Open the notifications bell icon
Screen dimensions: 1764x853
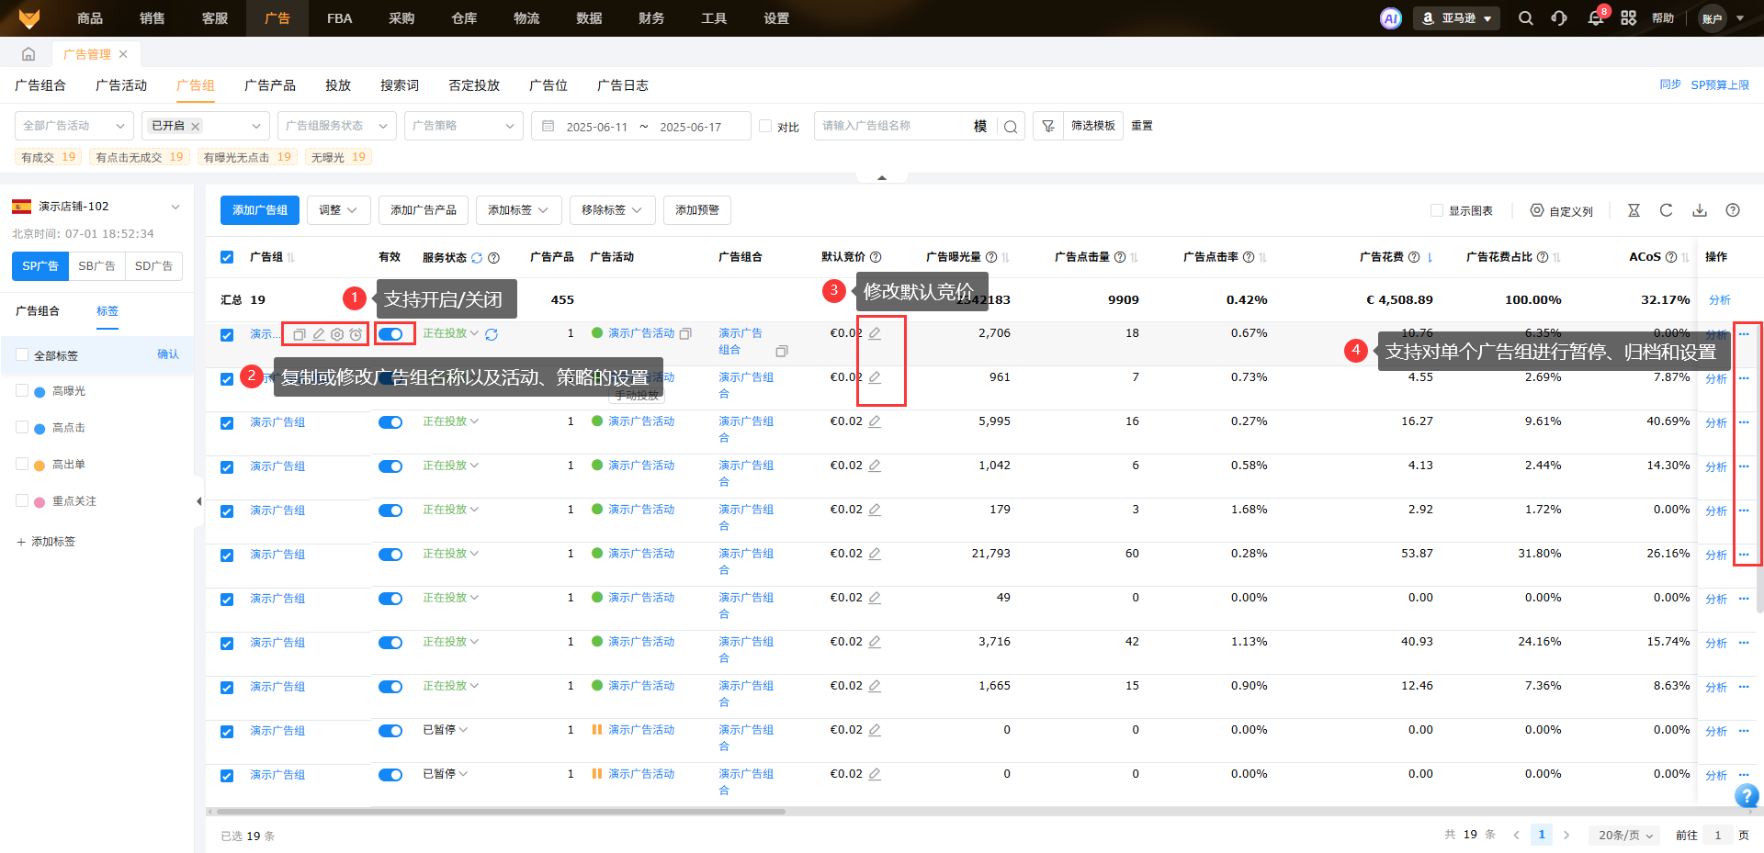click(1595, 18)
